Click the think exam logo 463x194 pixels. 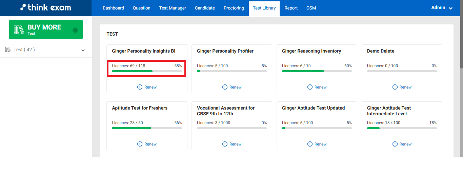[45, 7]
